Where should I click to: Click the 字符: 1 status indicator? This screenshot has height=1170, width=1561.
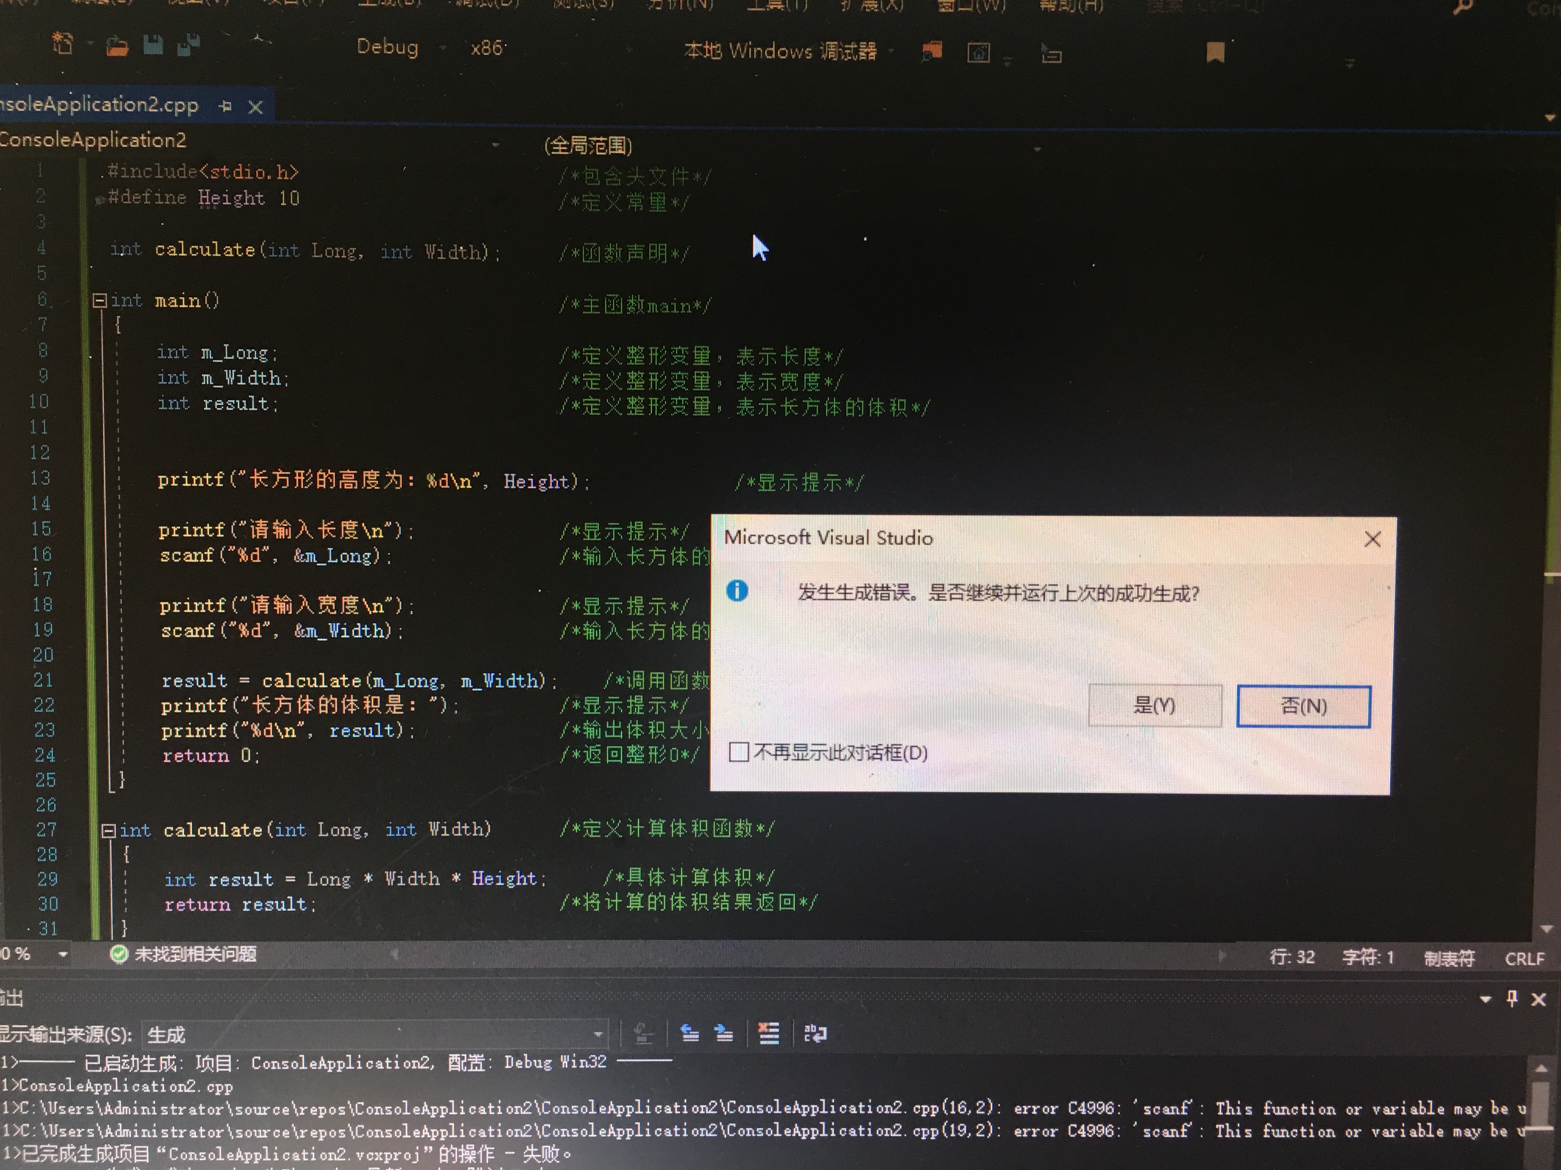[x=1368, y=958]
